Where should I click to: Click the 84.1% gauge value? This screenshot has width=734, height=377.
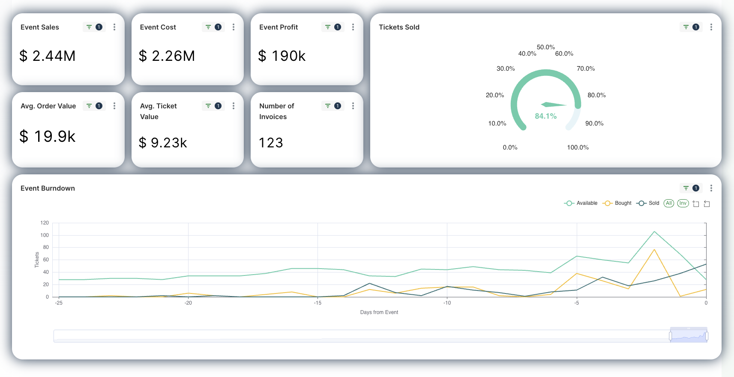[x=545, y=116]
